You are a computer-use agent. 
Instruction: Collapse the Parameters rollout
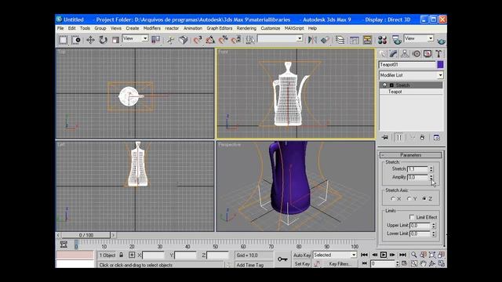(x=411, y=155)
